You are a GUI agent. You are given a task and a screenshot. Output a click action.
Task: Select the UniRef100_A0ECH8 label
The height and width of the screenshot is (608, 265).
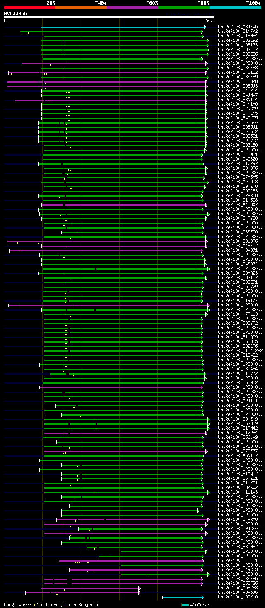point(238,588)
